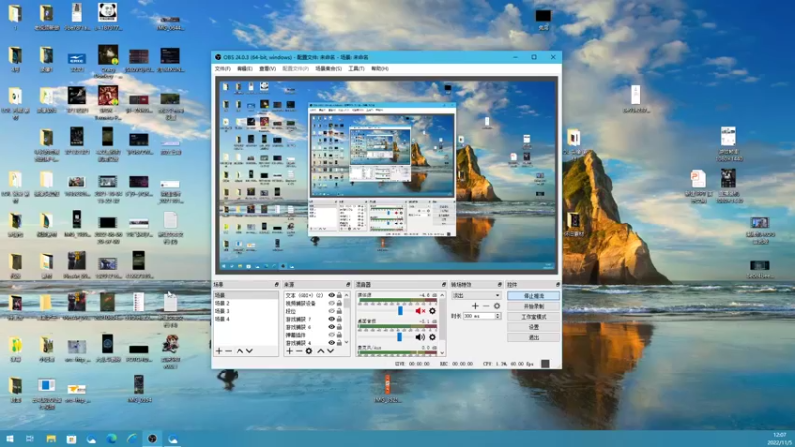Toggle visibility of 文本 (GDI+) (2) source
Screen dimensions: 795x447
coord(332,295)
